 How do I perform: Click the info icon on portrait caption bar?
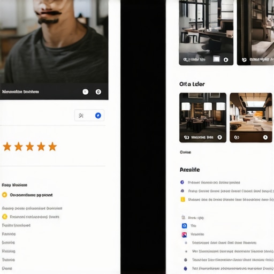point(85,92)
